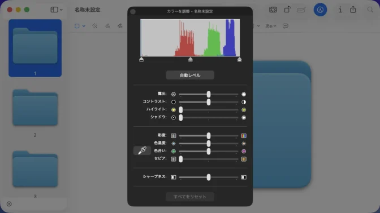Click the right セピア sepia icon

(x=244, y=159)
